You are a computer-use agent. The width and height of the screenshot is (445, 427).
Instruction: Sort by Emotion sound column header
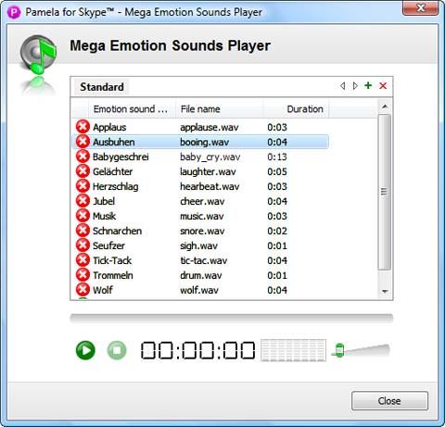pos(132,109)
